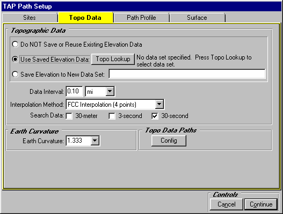This screenshot has height=214, width=283.
Task: Enable the 3-second search data checkbox
Action: tap(112, 116)
